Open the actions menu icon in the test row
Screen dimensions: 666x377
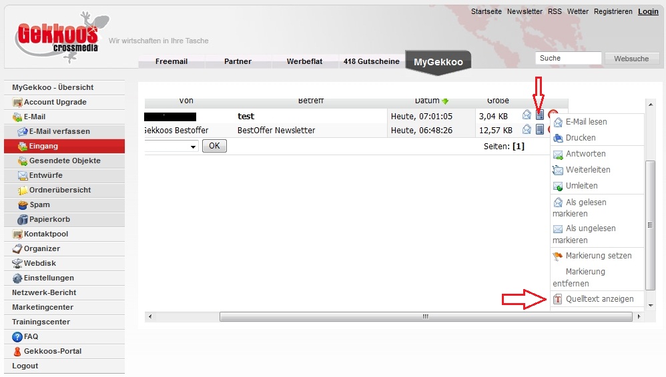pyautogui.click(x=540, y=115)
